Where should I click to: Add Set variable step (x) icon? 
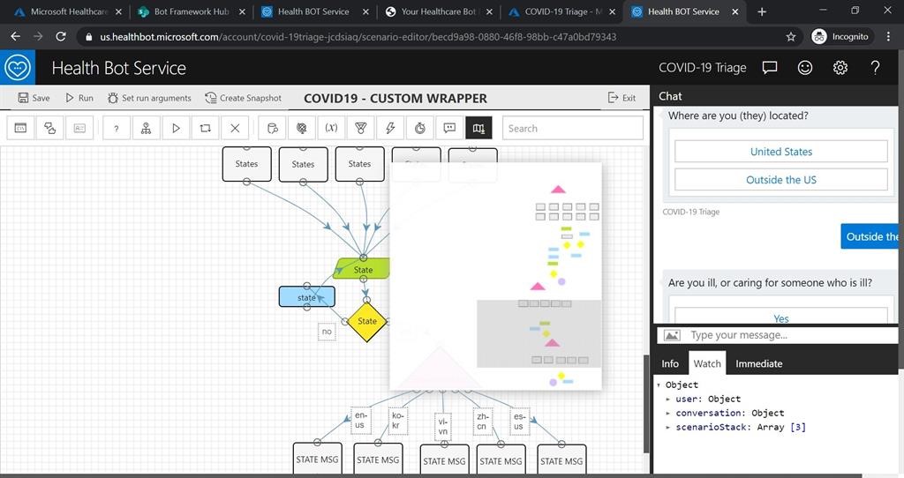332,128
